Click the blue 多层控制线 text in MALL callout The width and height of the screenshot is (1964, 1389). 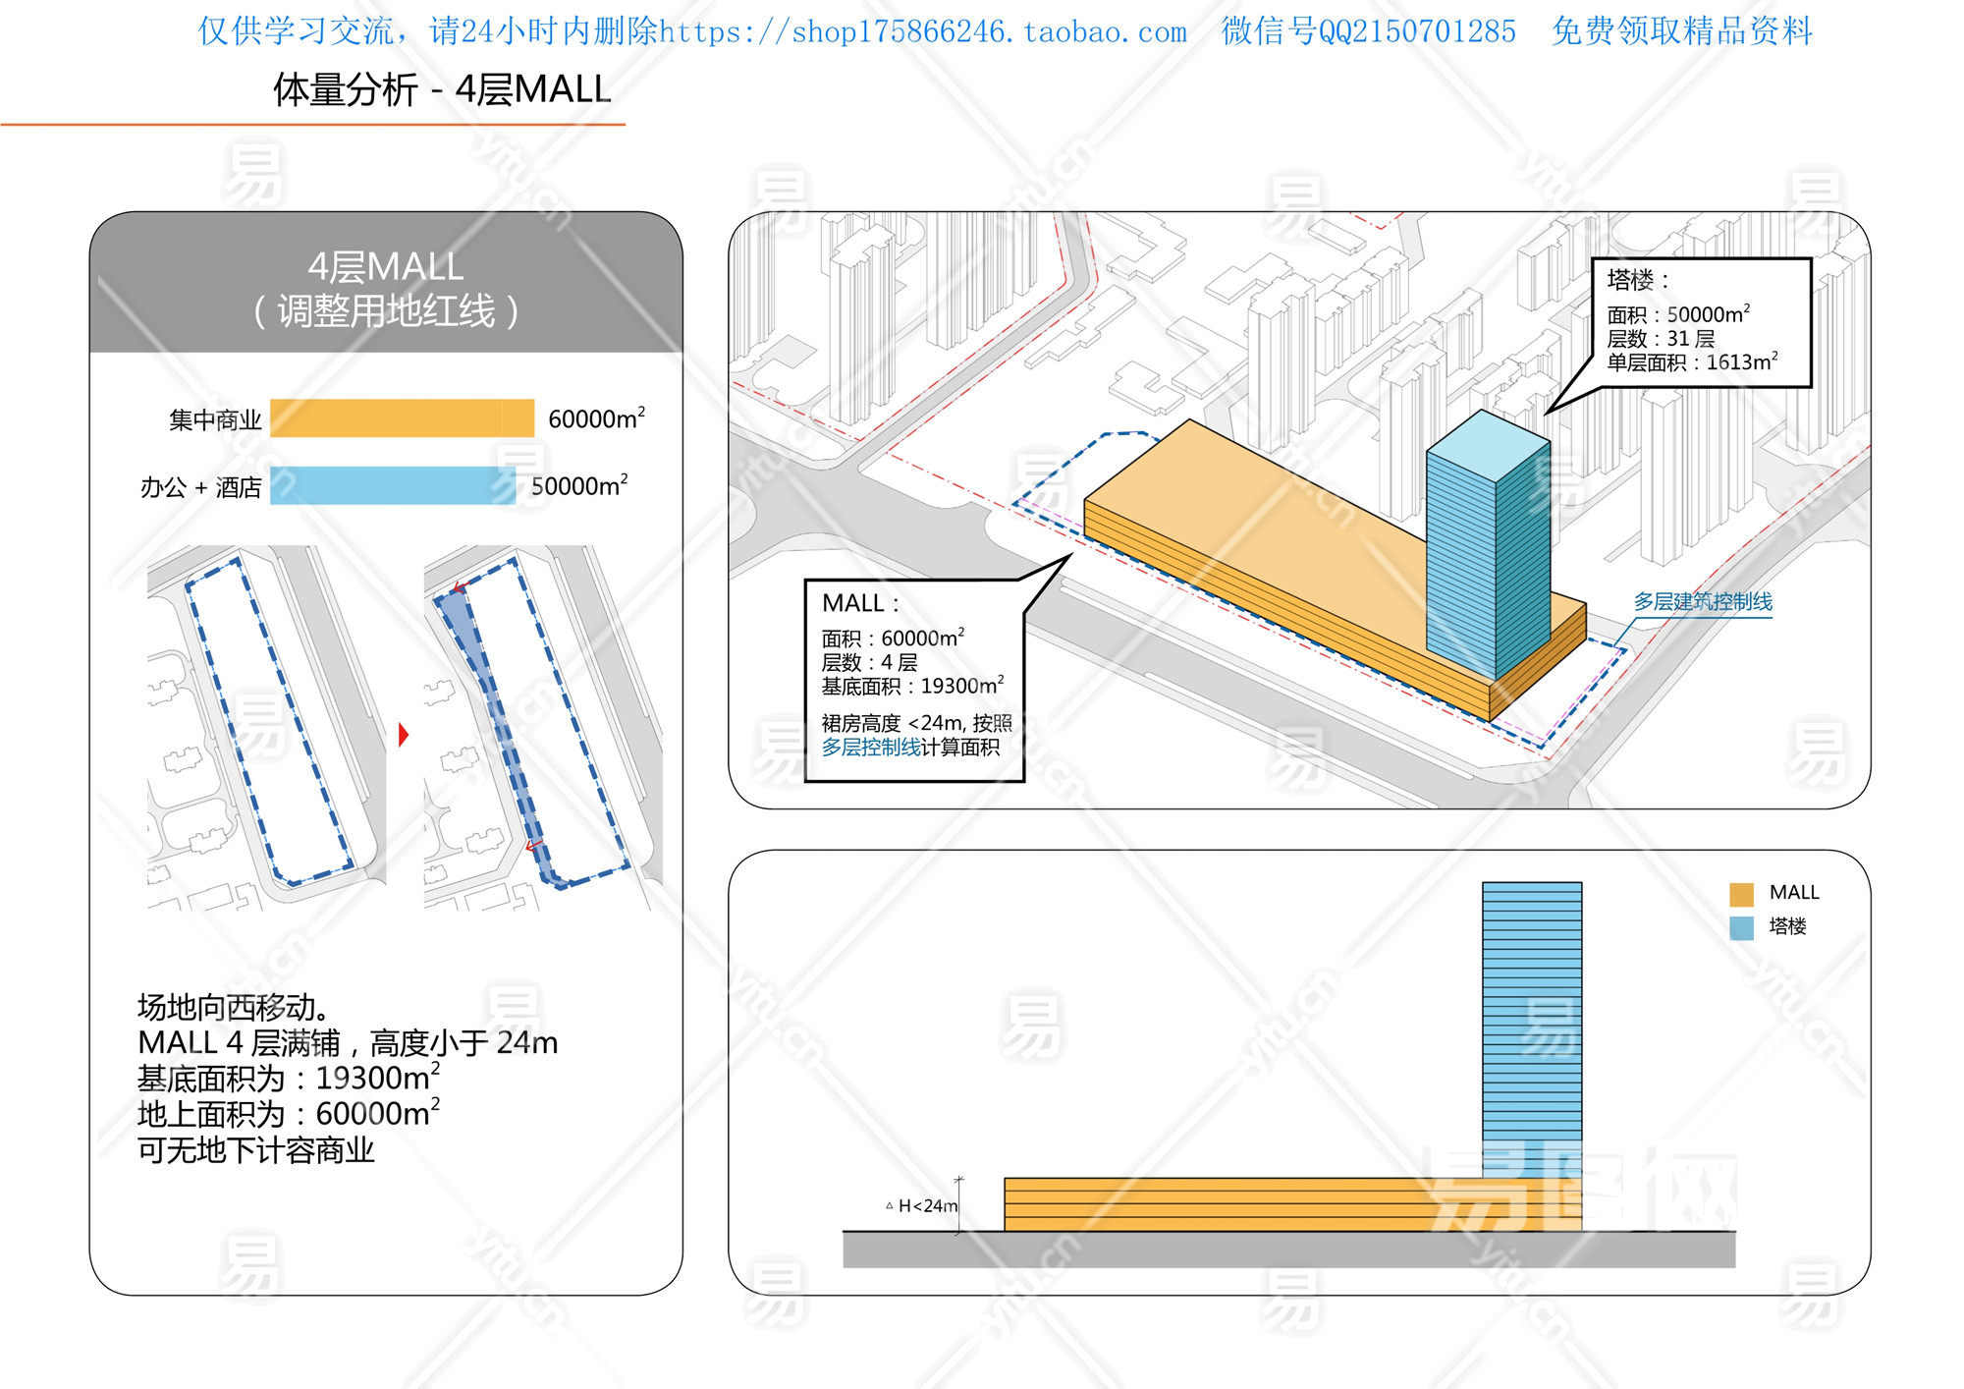(x=870, y=748)
